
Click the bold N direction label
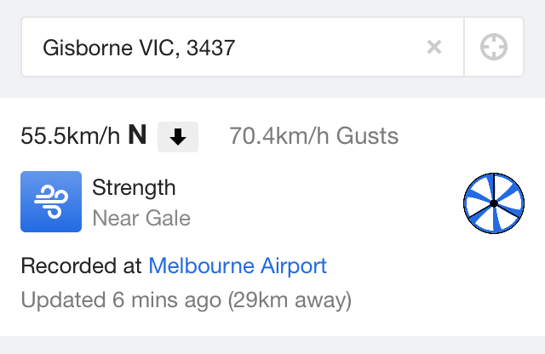pyautogui.click(x=137, y=134)
